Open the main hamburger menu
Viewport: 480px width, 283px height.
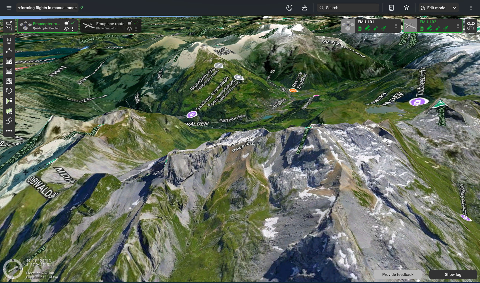(9, 8)
